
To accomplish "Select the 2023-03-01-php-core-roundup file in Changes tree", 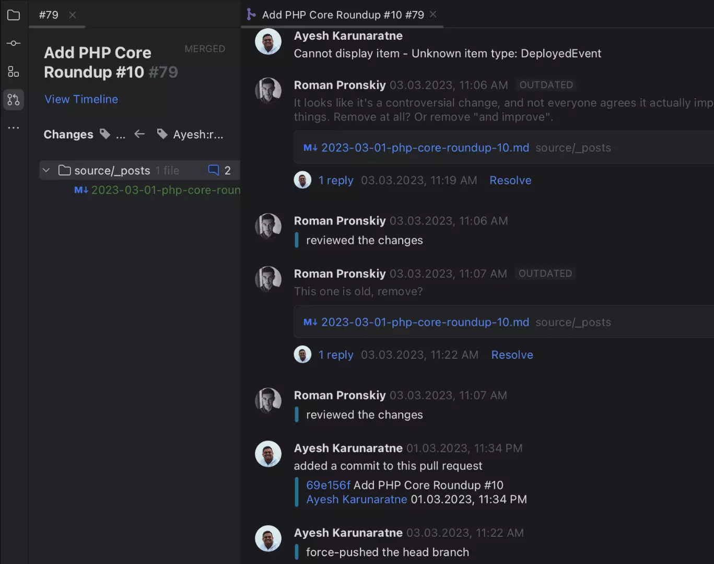I will tap(165, 190).
